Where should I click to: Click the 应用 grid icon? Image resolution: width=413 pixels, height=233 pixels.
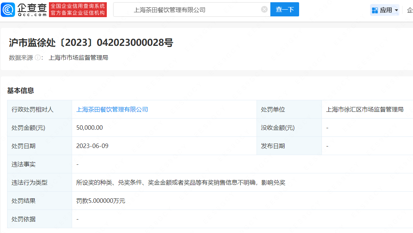pos(375,10)
